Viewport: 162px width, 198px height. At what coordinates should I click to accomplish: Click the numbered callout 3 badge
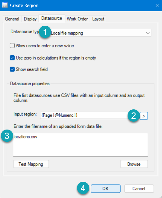pyautogui.click(x=7, y=136)
